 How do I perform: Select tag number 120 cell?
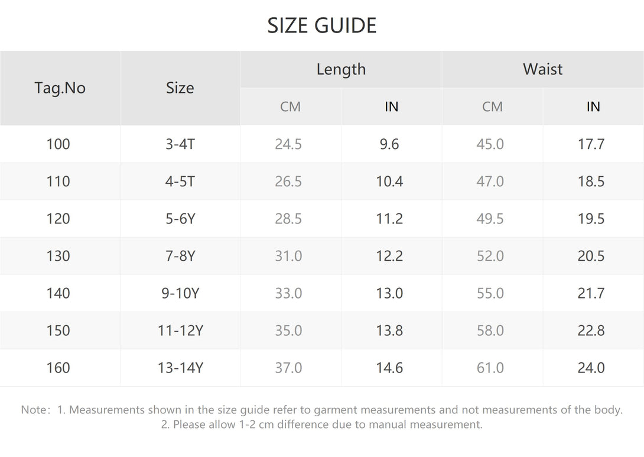(x=58, y=219)
